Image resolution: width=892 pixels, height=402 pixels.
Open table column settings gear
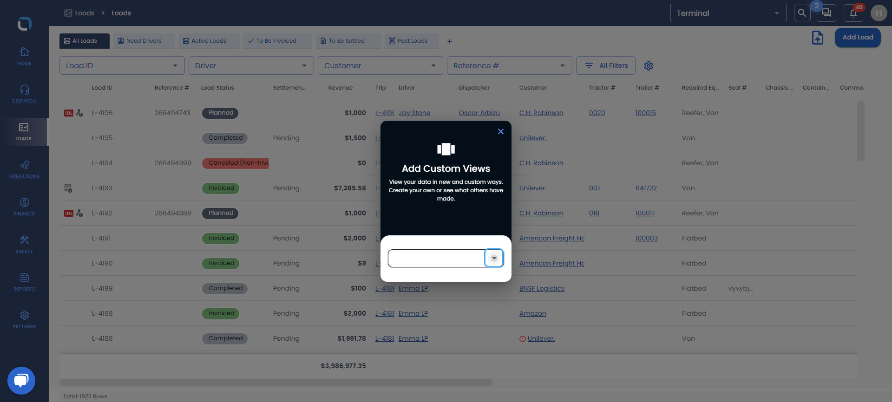[x=649, y=66]
